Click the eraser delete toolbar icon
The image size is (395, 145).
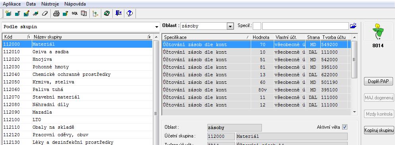(x=45, y=14)
